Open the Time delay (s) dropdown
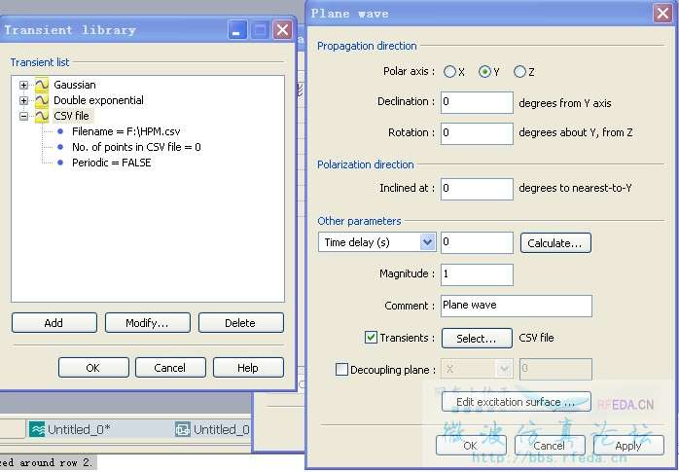 [x=427, y=242]
